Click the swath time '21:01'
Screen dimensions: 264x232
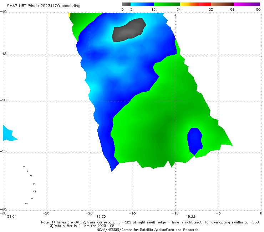12,217
